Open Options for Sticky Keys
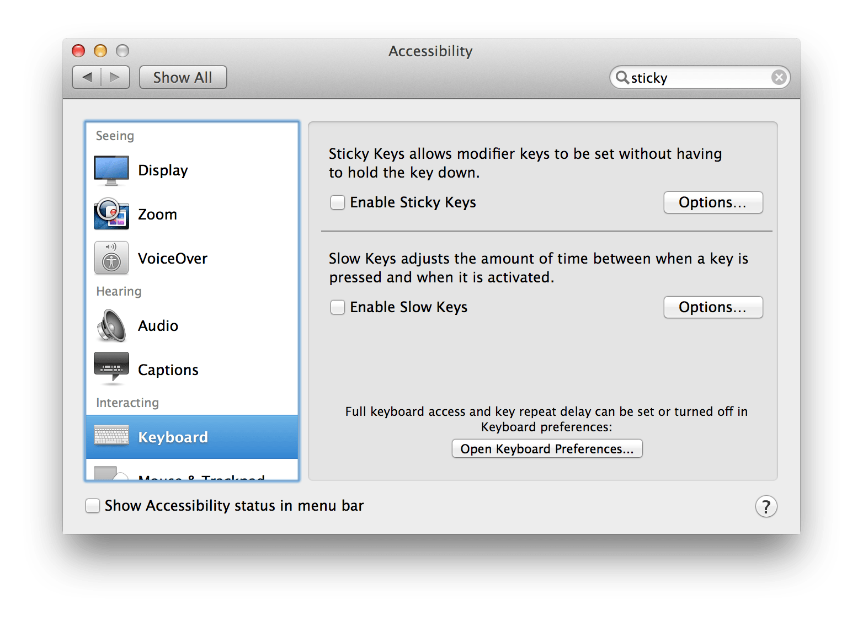Screen dimensions: 863x621 (x=713, y=202)
